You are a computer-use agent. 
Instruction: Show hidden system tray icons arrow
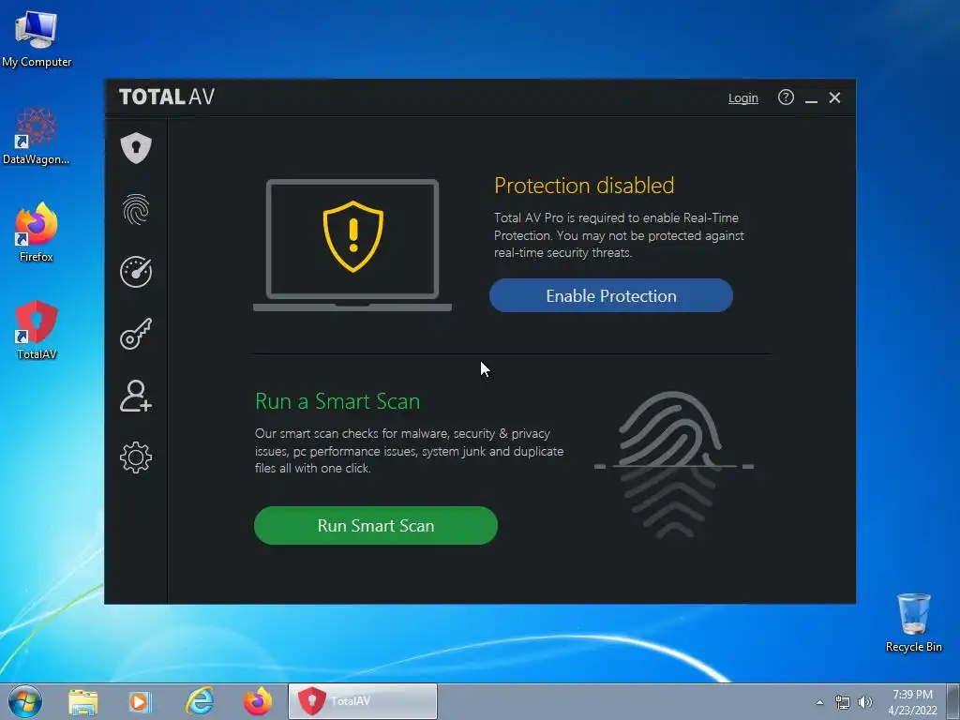[x=819, y=702]
